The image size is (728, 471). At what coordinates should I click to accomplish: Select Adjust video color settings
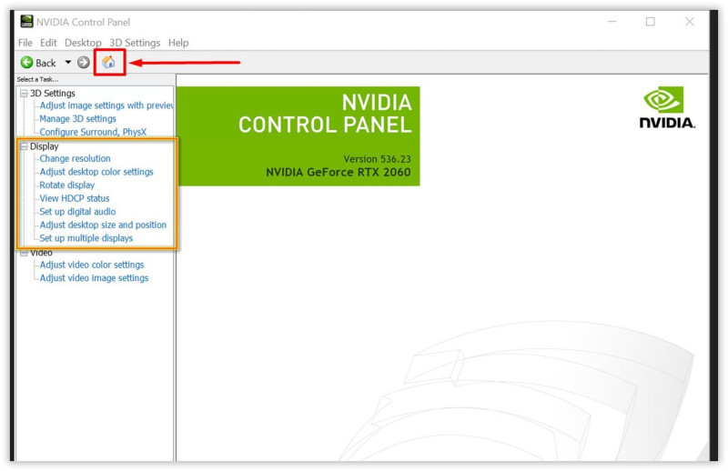(x=92, y=265)
